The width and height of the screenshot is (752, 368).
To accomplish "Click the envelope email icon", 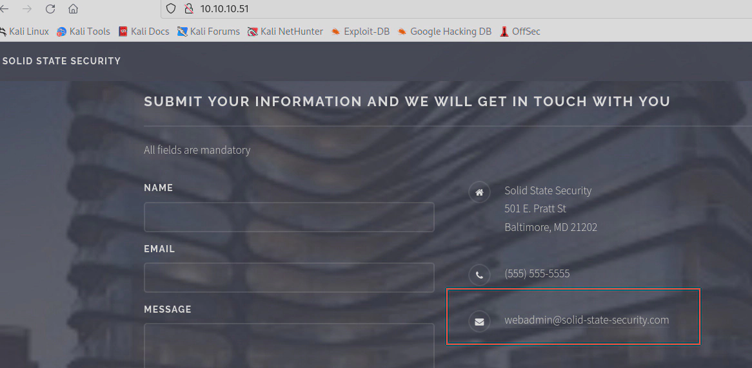I will click(x=479, y=321).
